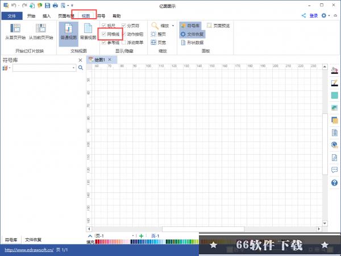Open the Layers panel in right sidebar
Screen dimensions: 341x256
pos(335,120)
